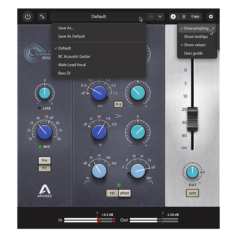Select Save As Default menu entry
This screenshot has width=237, height=237.
click(x=71, y=36)
